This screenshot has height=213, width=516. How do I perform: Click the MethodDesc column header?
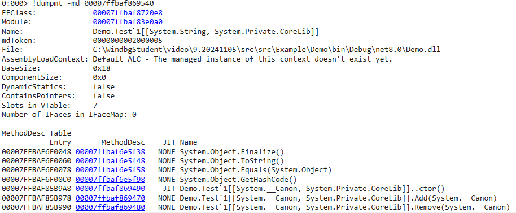point(123,142)
